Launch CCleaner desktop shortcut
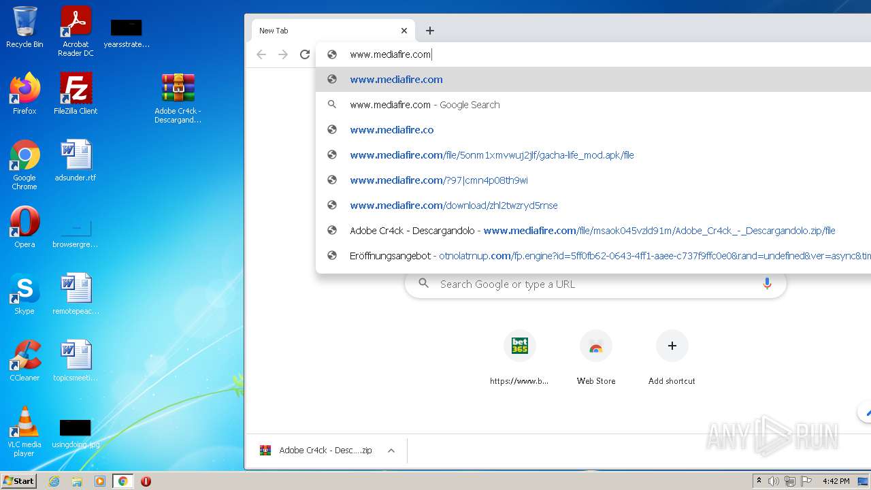The width and height of the screenshot is (871, 490). [24, 361]
